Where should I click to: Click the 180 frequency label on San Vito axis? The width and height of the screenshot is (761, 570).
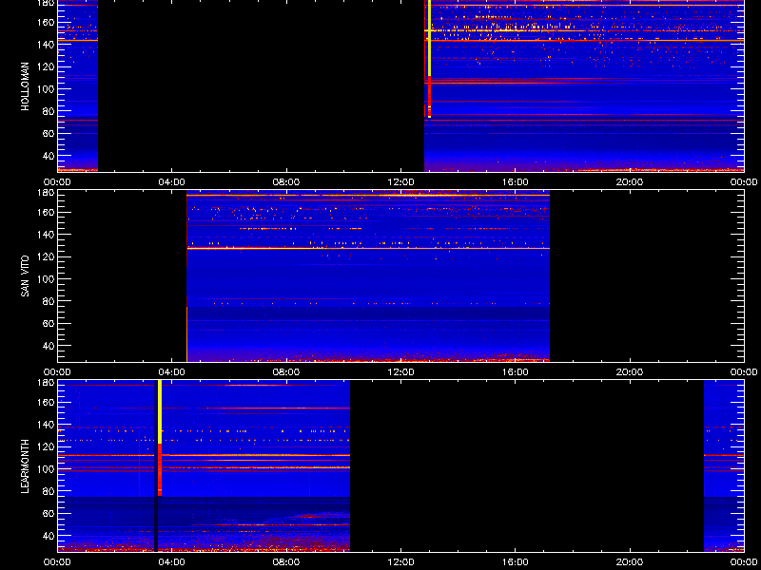click(x=45, y=193)
